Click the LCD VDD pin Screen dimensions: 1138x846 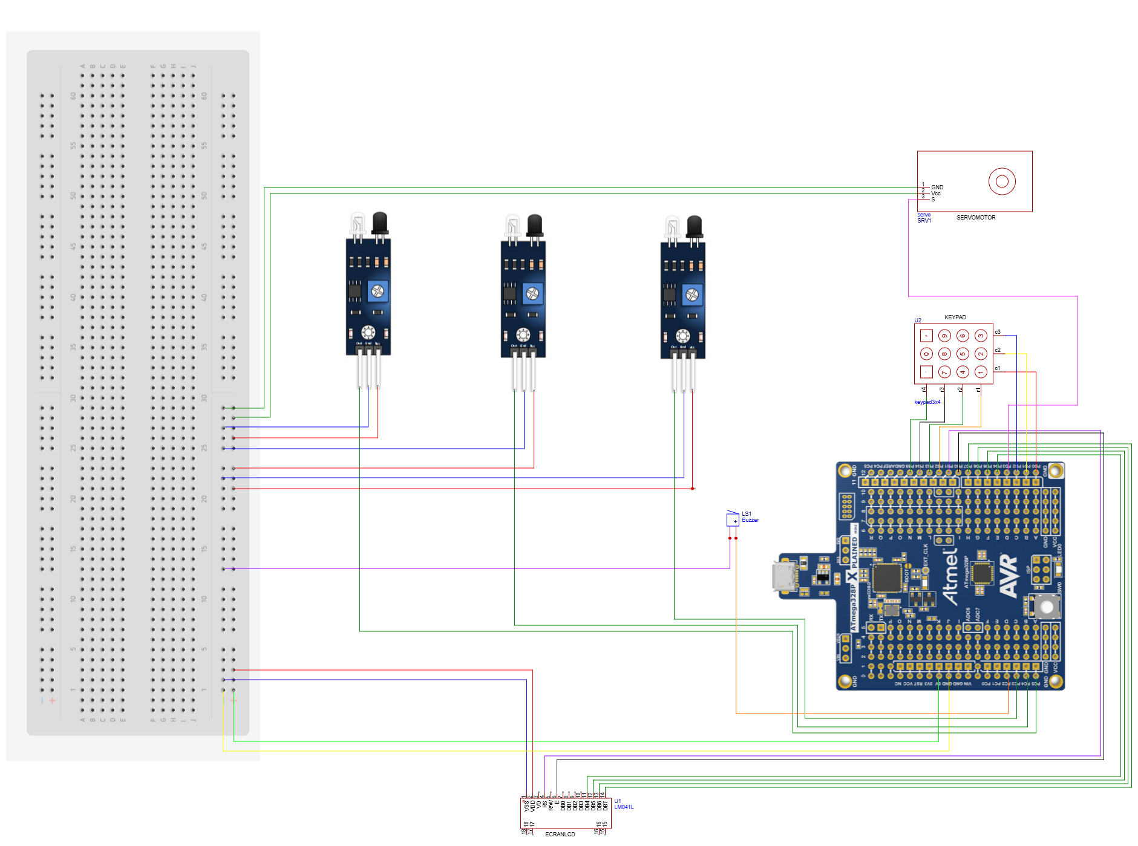(532, 805)
